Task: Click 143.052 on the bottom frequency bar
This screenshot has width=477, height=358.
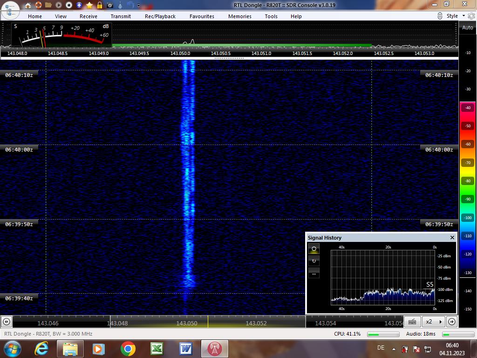Action: point(256,324)
